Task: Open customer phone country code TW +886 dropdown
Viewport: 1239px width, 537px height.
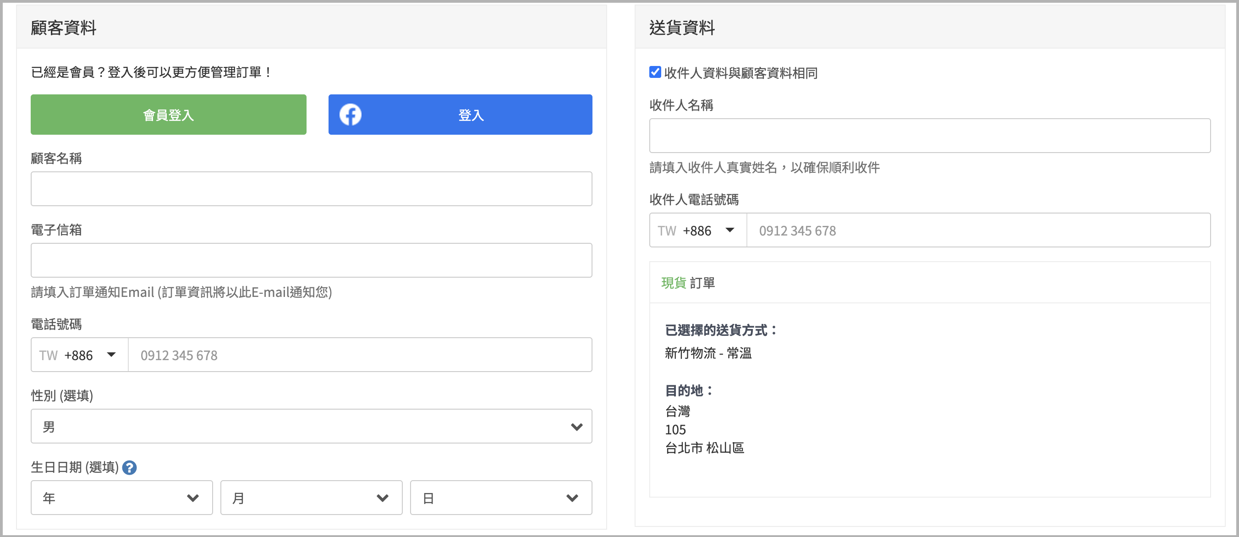Action: pyautogui.click(x=79, y=355)
